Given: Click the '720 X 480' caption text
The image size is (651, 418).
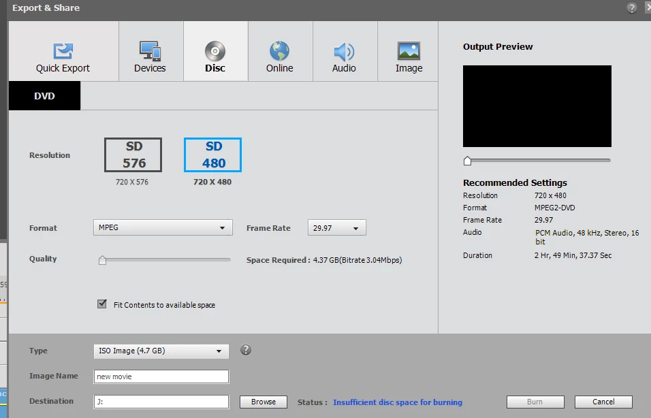Looking at the screenshot, I should [x=212, y=182].
